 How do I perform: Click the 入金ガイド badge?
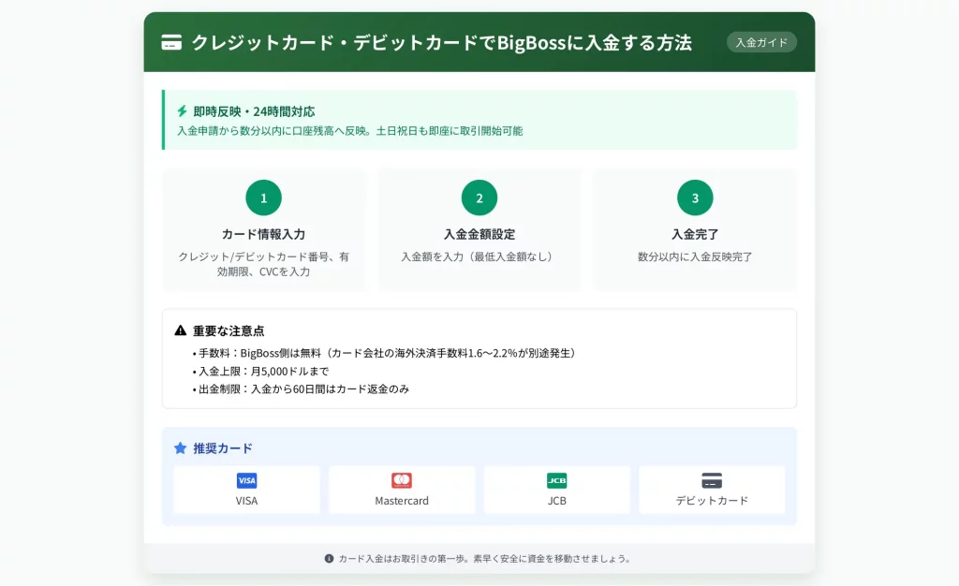[761, 42]
